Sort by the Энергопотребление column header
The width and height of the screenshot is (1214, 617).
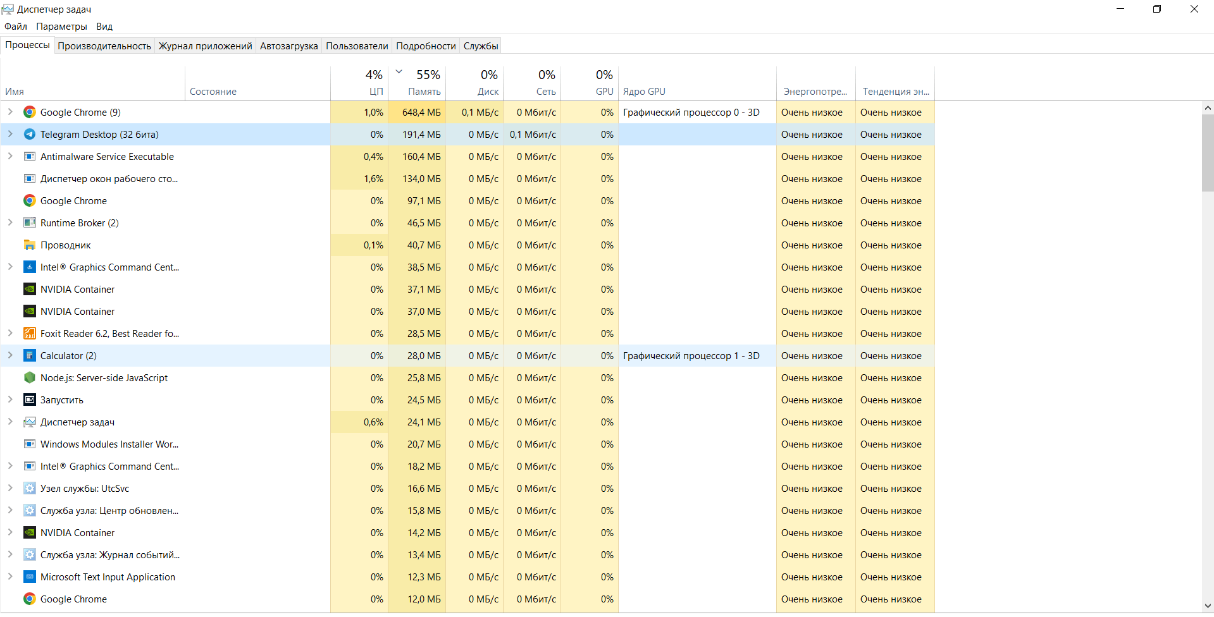[816, 83]
